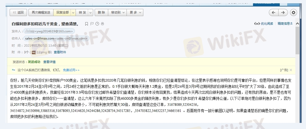Open the 移动到 move-to dropdown
The height and width of the screenshot is (129, 306).
(123, 12)
